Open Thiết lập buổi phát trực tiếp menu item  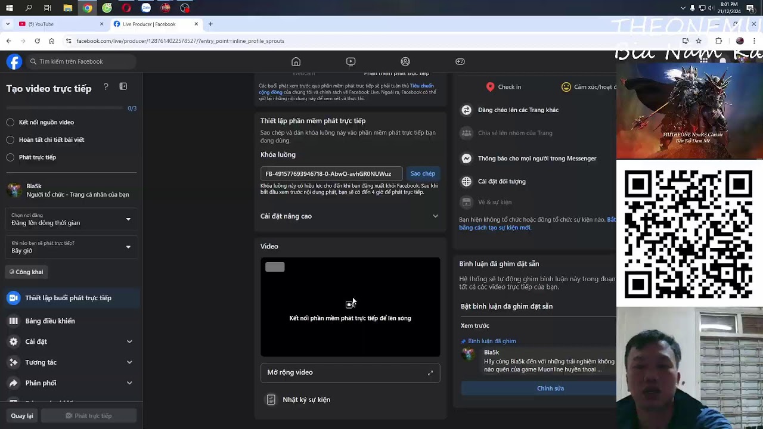tap(71, 298)
